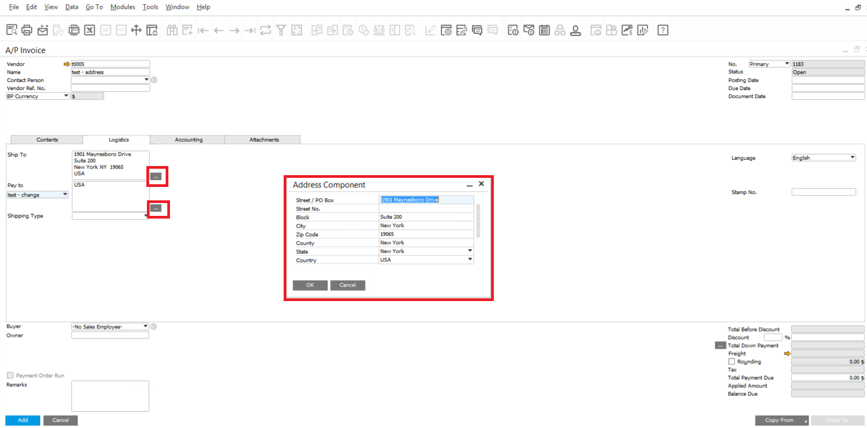Click the Print Preview toolbar icon
Image resolution: width=867 pixels, height=428 pixels.
pyautogui.click(x=12, y=31)
